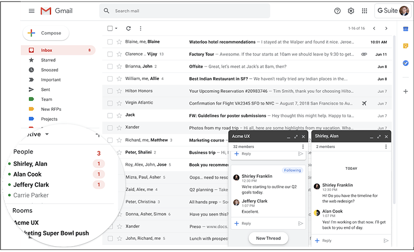Open the Sent folder
Image resolution: width=414 pixels, height=252 pixels.
tap(45, 90)
